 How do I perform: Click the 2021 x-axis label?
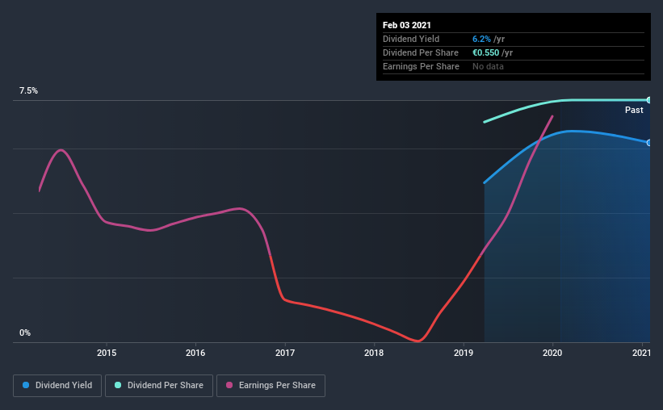coord(641,353)
